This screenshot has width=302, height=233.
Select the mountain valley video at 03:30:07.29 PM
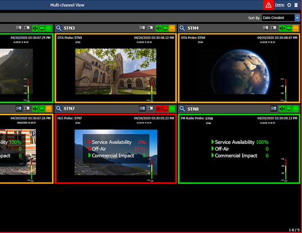(x=16, y=72)
